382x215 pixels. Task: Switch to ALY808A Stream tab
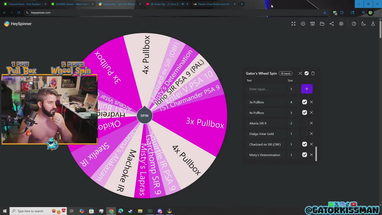tap(72, 4)
